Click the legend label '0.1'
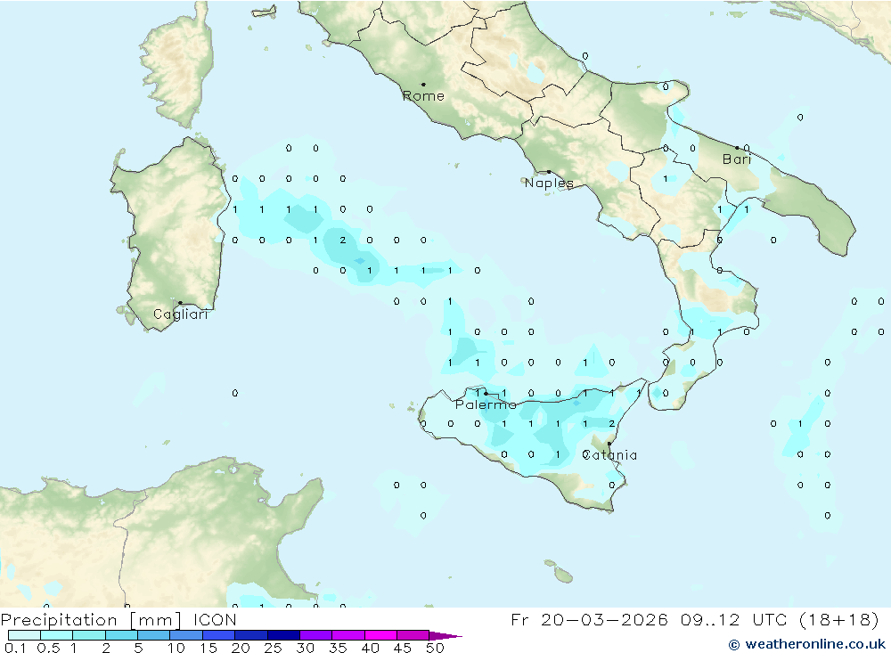 15,648
